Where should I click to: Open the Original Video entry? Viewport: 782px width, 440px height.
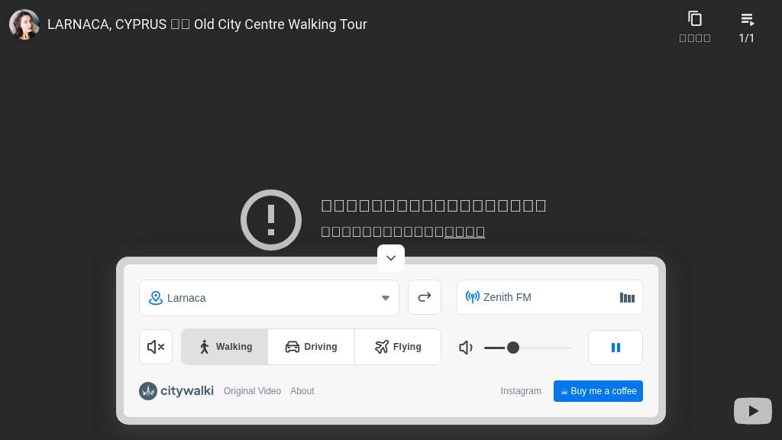tap(252, 391)
